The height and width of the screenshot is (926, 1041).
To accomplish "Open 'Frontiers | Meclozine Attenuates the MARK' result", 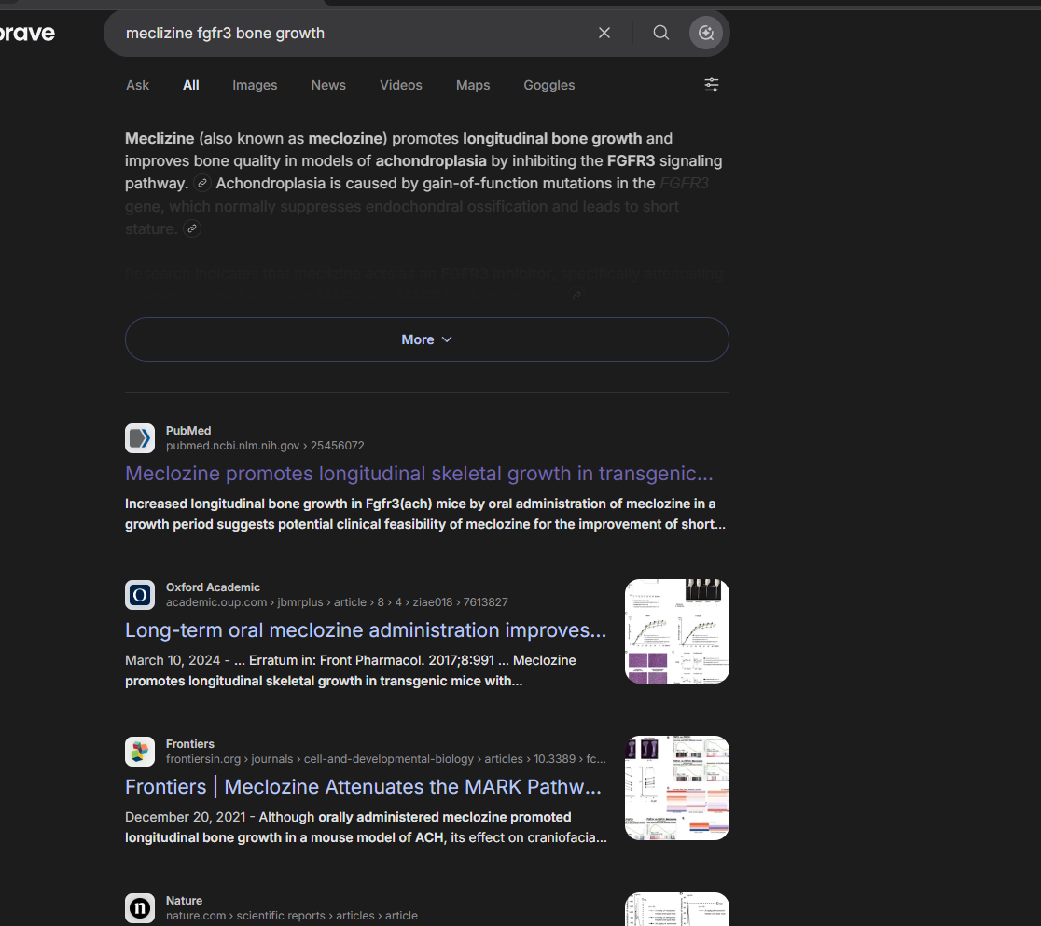I will (x=363, y=787).
